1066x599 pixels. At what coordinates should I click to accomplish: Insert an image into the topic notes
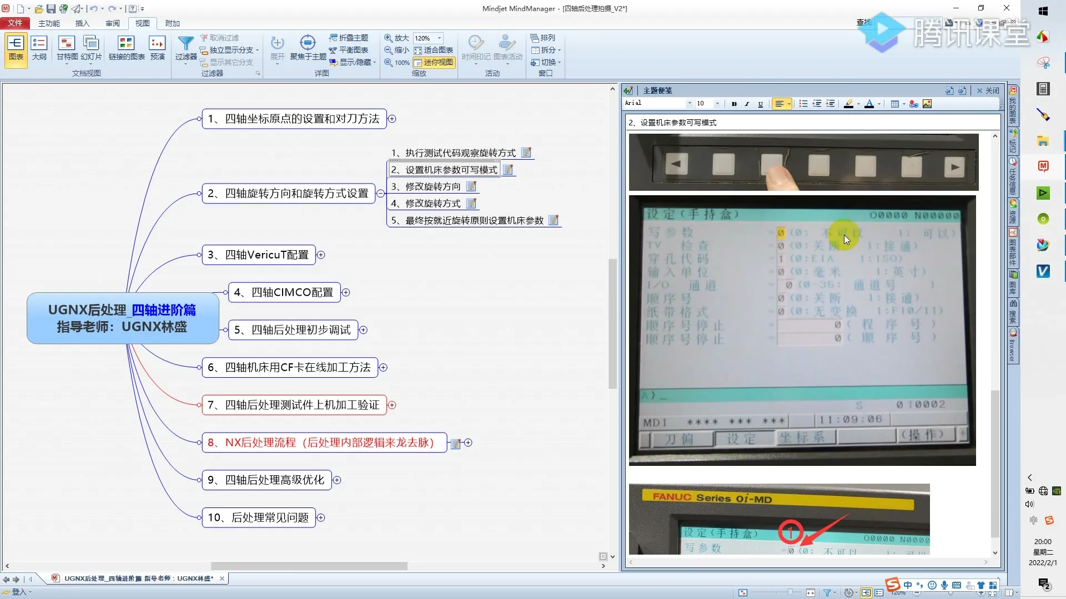point(927,104)
